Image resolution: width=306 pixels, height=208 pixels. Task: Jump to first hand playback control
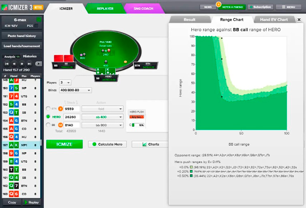pos(6,64)
